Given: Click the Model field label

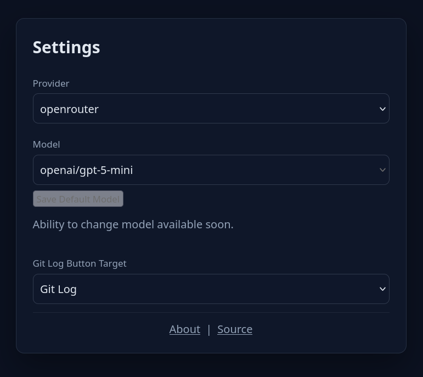Looking at the screenshot, I should (x=46, y=144).
